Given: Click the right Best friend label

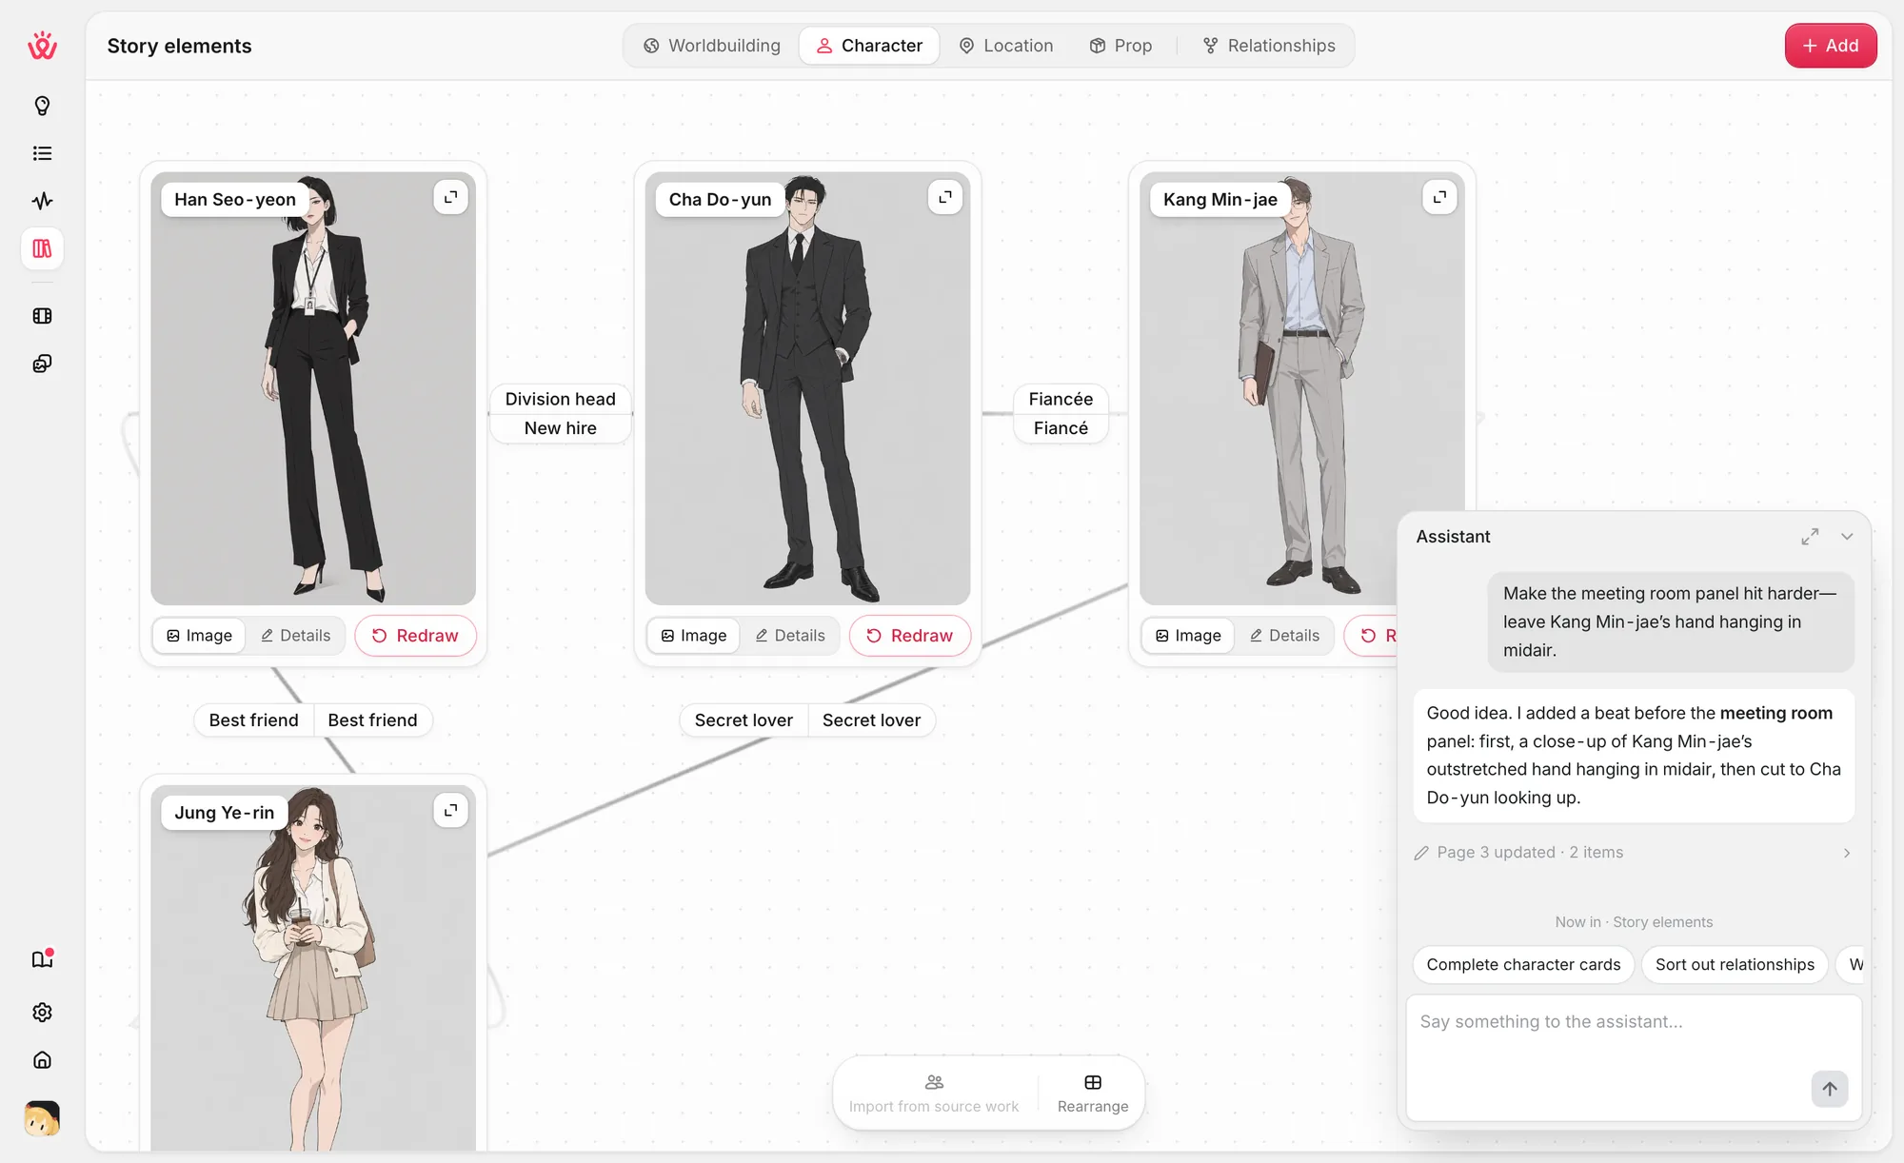Looking at the screenshot, I should [372, 720].
